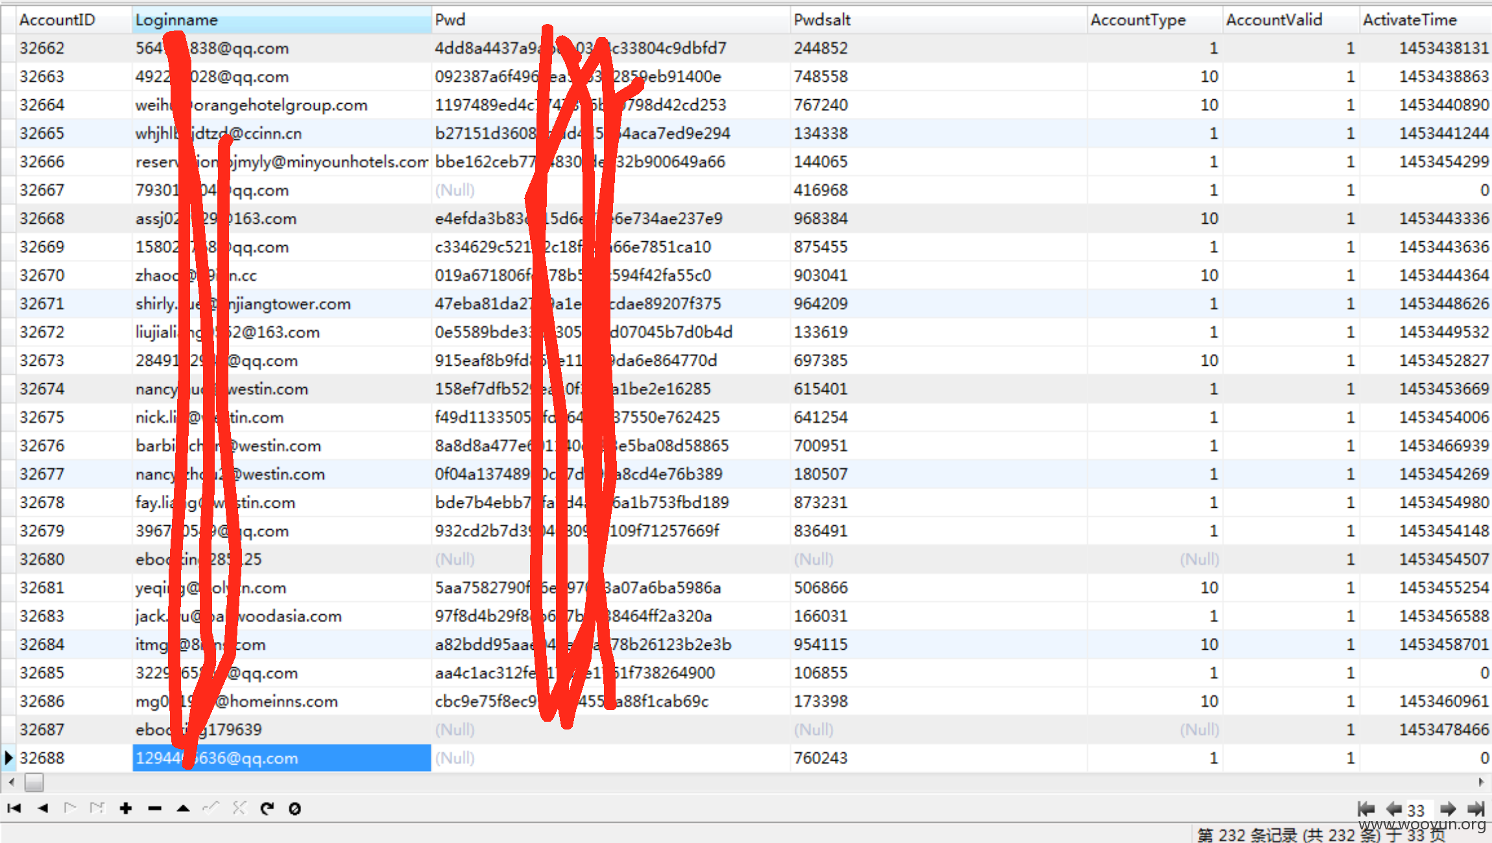Add a new record with plus icon
The height and width of the screenshot is (843, 1492).
click(126, 808)
